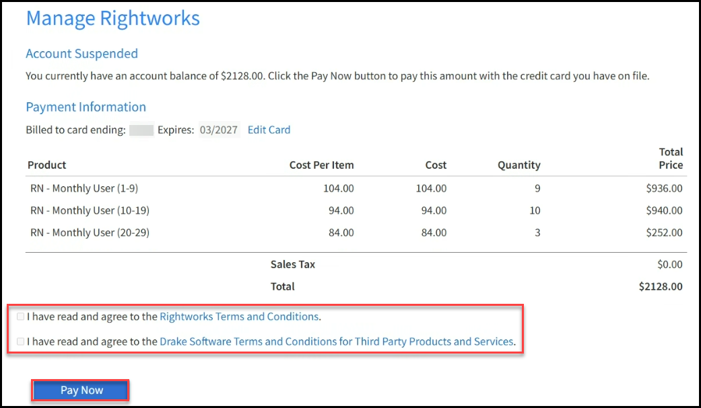Viewport: 701px width, 408px height.
Task: Select the Account Suspended heading
Action: point(81,54)
